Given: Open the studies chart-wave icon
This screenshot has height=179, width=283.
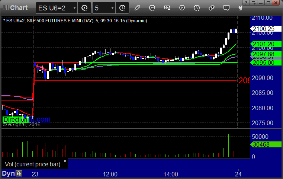Looking at the screenshot, I should click(x=152, y=8).
